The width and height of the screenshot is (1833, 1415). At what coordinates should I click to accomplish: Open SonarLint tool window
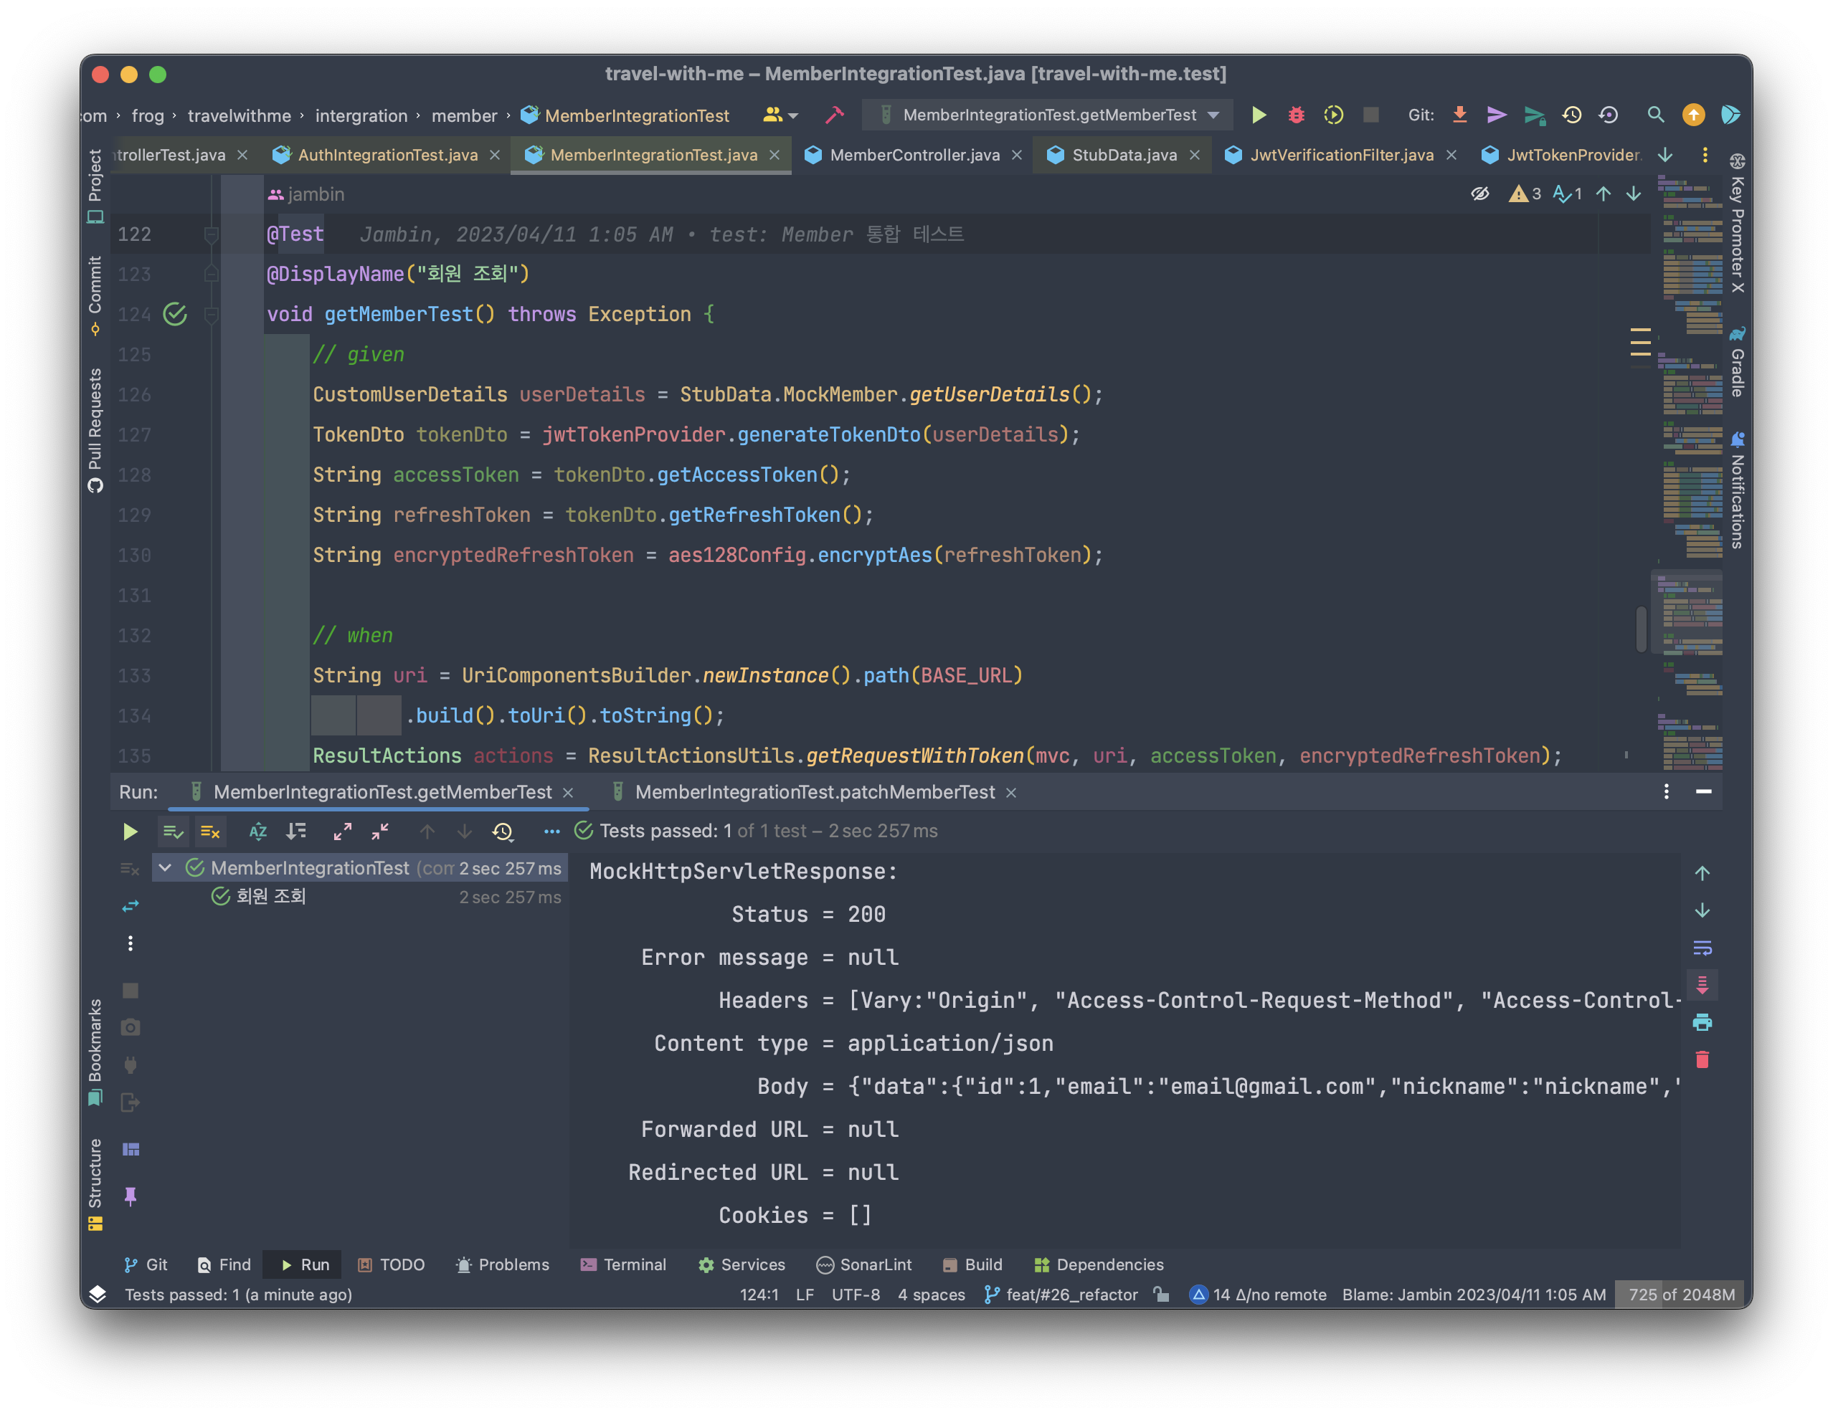click(863, 1264)
